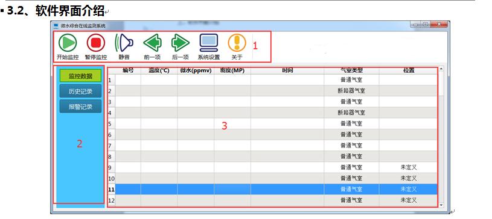Switch to the 监控数据 view
The image size is (492, 219).
[81, 76]
